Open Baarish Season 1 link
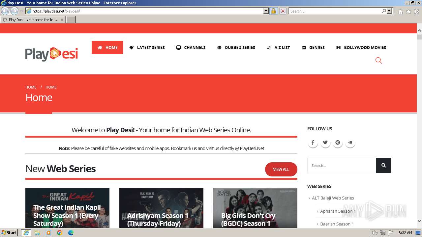This screenshot has width=422, height=237. pyautogui.click(x=337, y=224)
